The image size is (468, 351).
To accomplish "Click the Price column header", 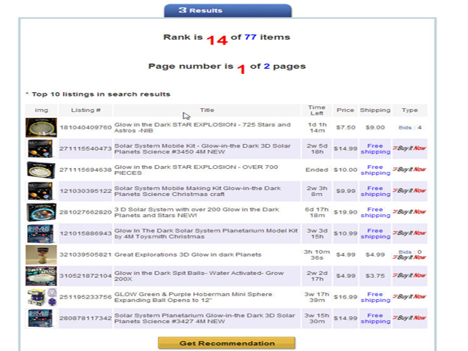I will point(345,110).
